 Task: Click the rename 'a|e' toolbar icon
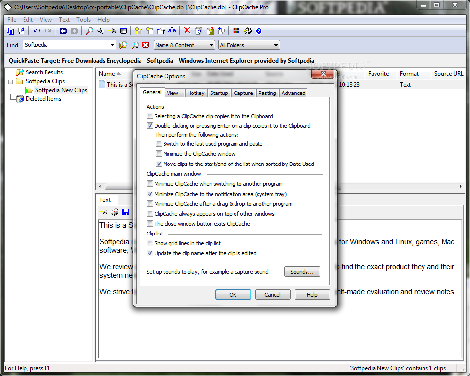(172, 31)
